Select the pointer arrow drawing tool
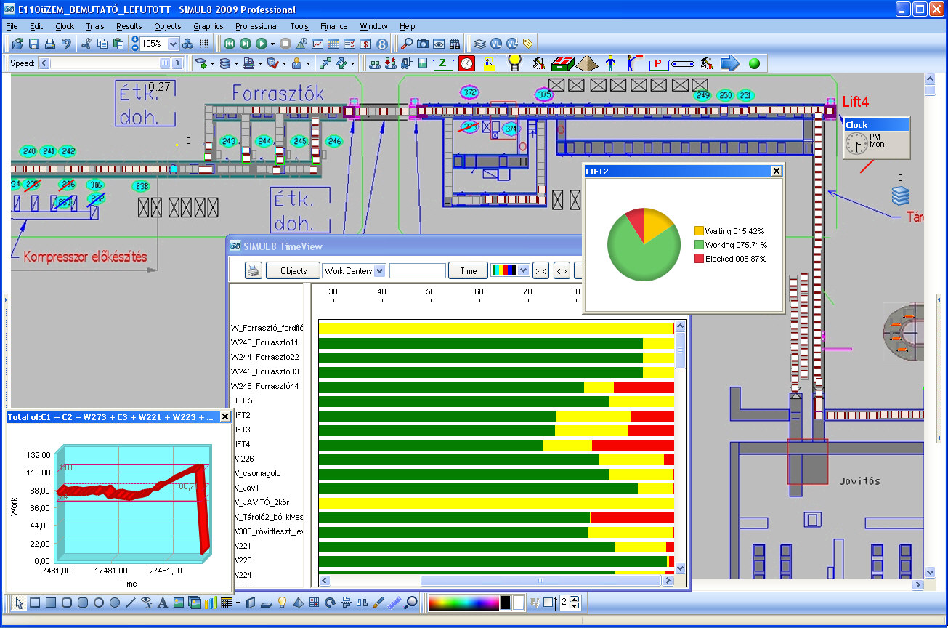This screenshot has height=628, width=948. pos(19,603)
